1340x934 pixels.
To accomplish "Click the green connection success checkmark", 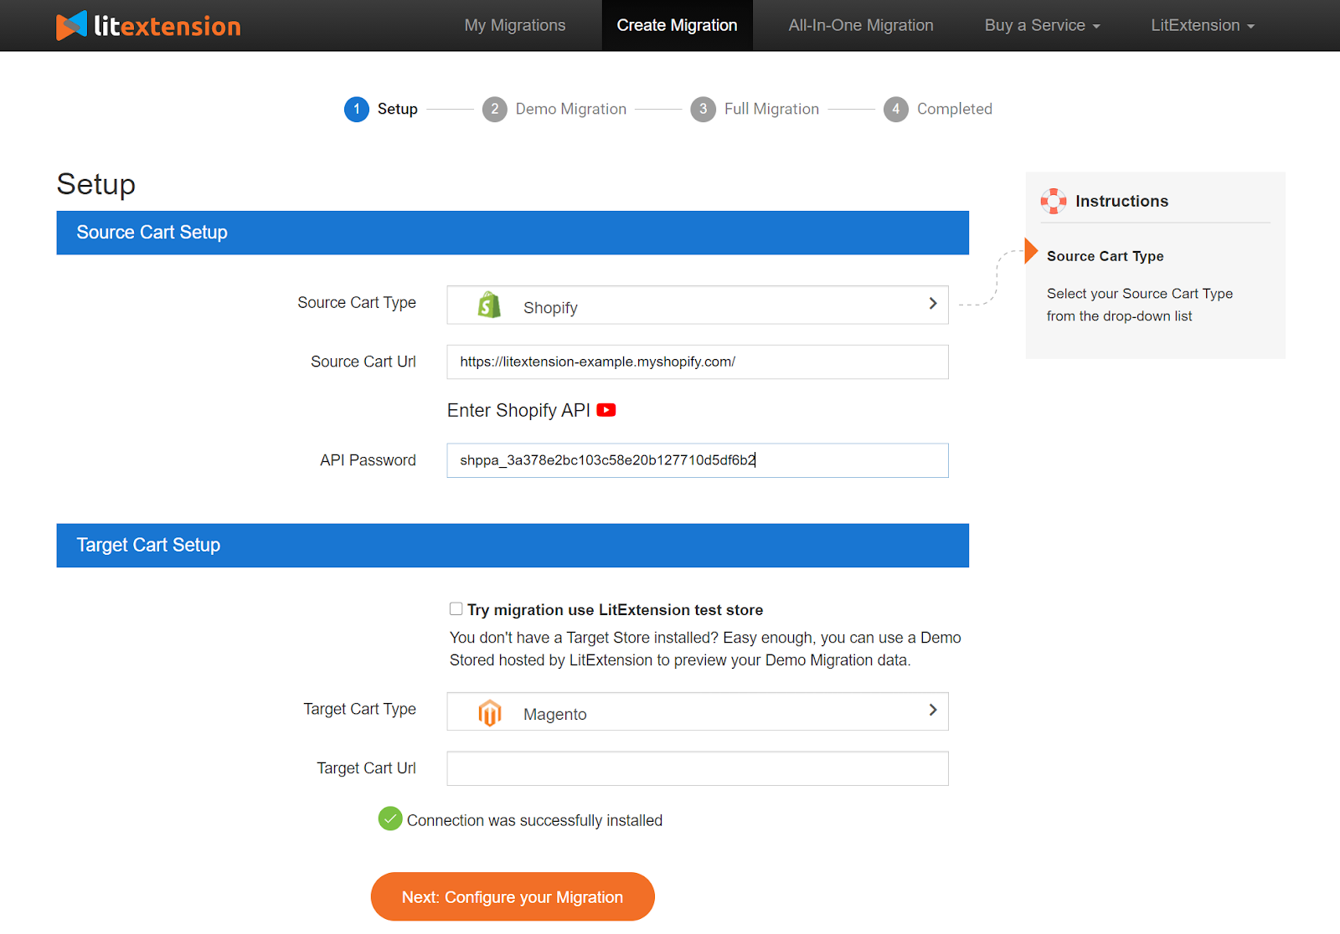I will [x=390, y=819].
